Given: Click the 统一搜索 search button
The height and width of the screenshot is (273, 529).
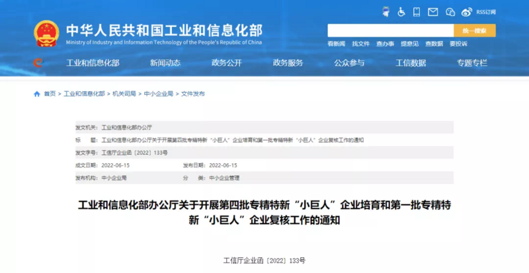Looking at the screenshot, I should coord(475,30).
